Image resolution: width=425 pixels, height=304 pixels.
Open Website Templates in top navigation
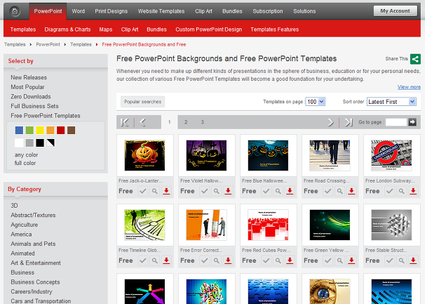coord(161,11)
